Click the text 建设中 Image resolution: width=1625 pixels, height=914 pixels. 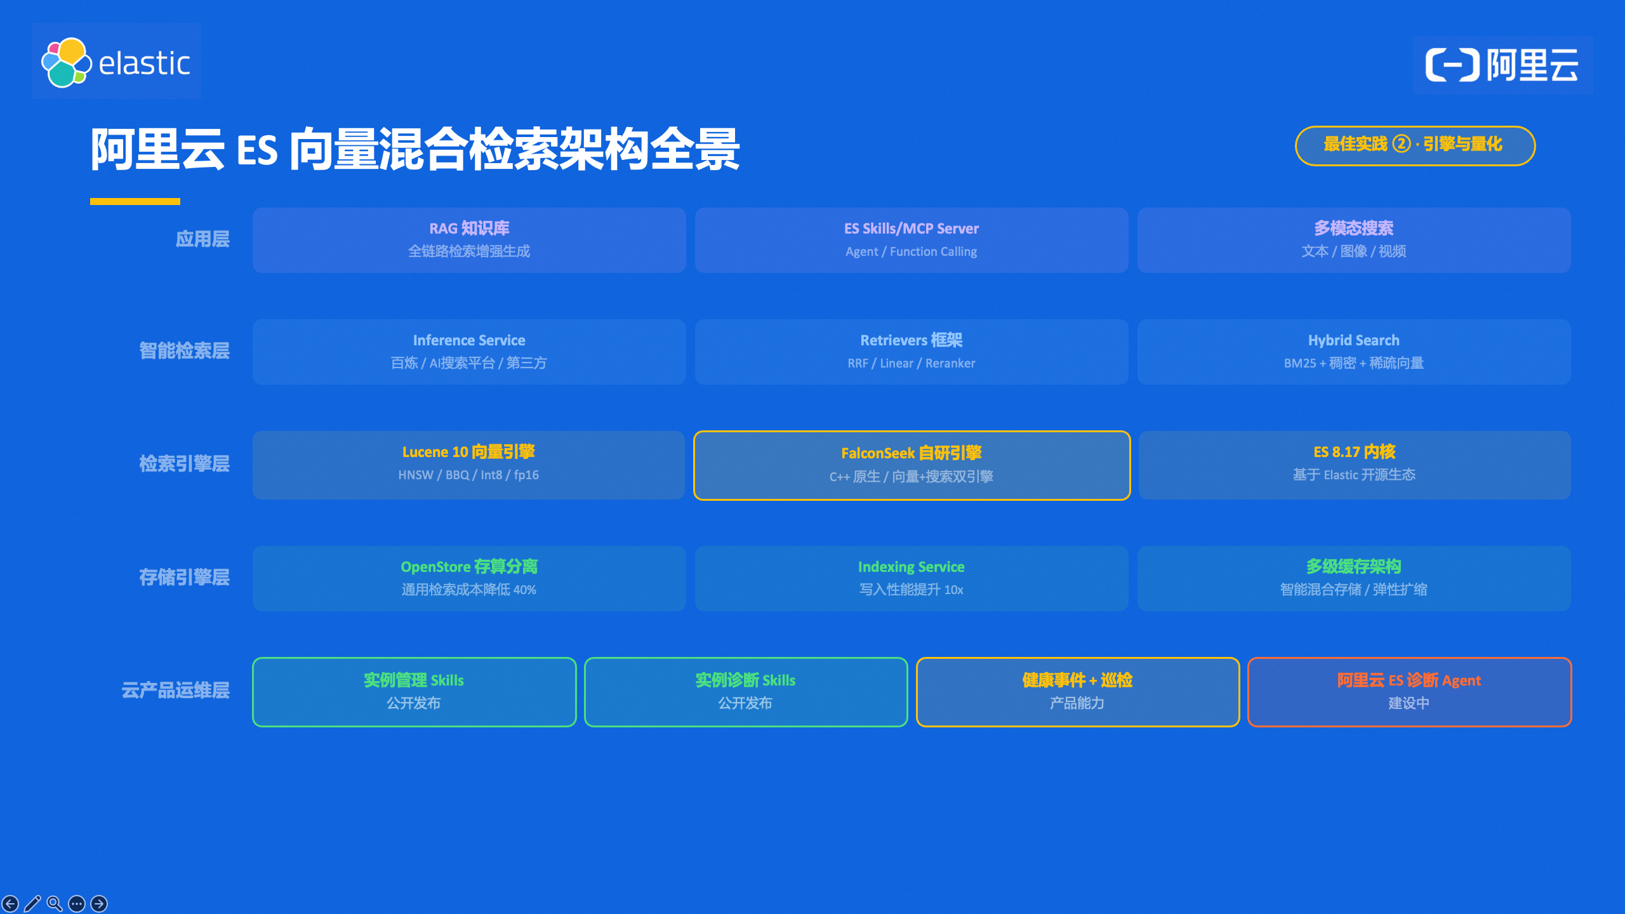1409,703
